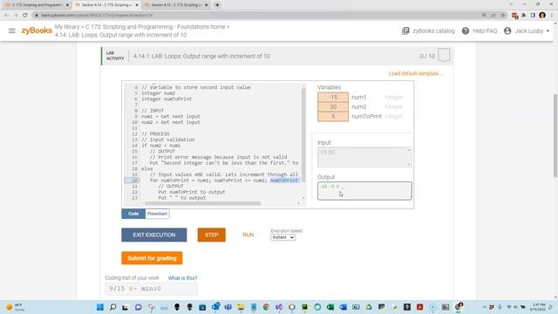Click the RUN button
The width and height of the screenshot is (558, 314).
248,235
